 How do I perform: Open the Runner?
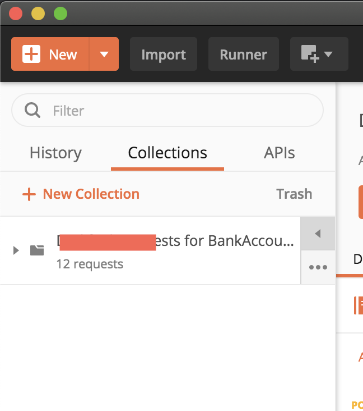pos(244,54)
